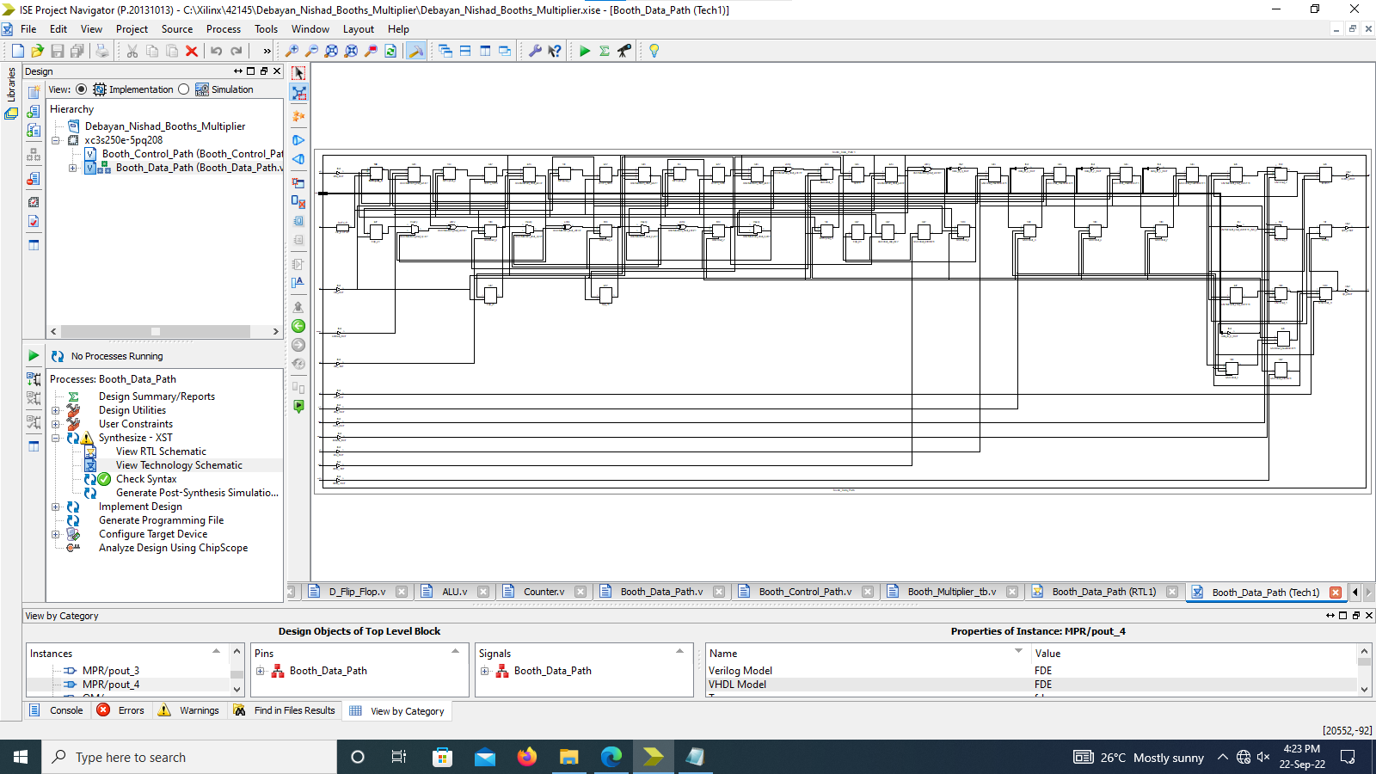Select the Implementation view radio button
The height and width of the screenshot is (774, 1376).
point(81,89)
